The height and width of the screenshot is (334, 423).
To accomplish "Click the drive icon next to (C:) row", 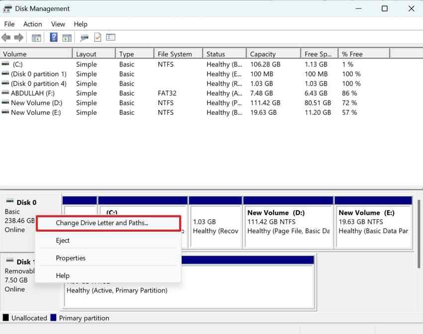I will 5,64.
